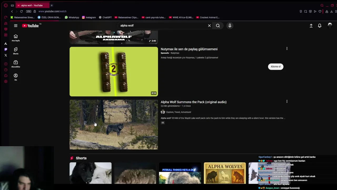The height and width of the screenshot is (190, 337).
Task: Open the ALPHAWOLF AKUDAMA guitar thumbnail
Action: tap(114, 37)
